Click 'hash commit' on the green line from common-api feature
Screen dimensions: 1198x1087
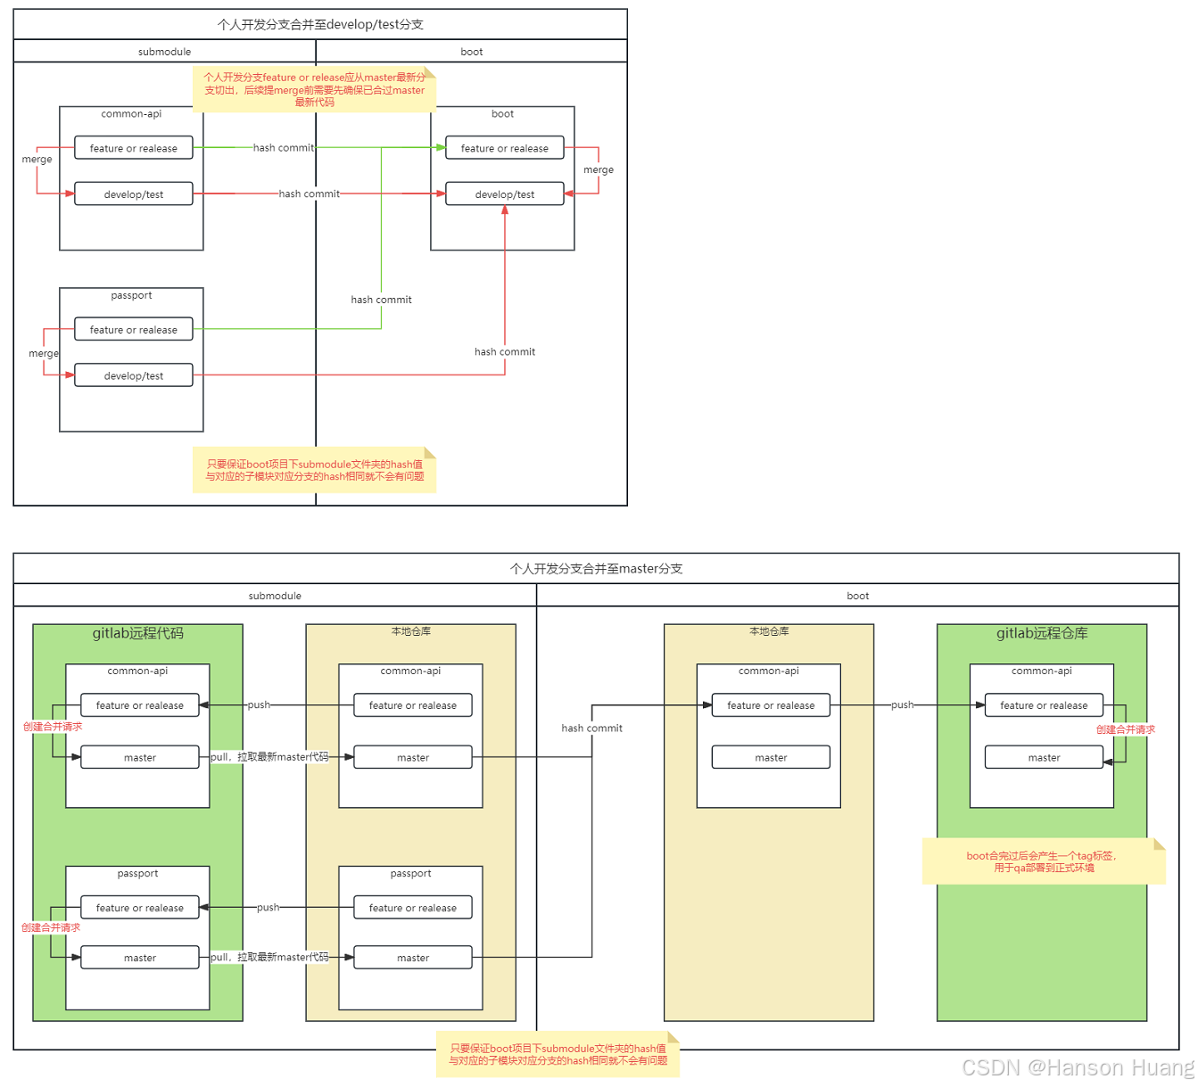point(284,148)
